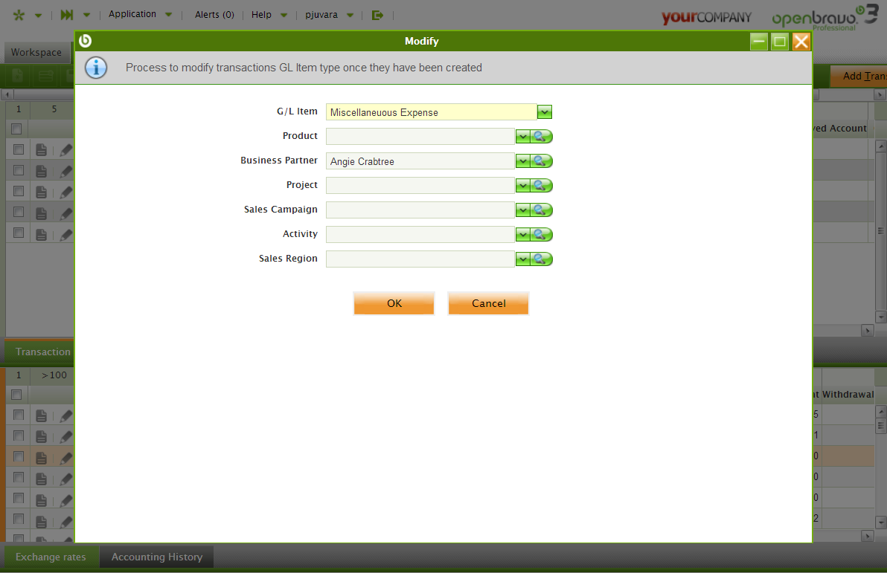Click pencil edit icon in highlighted Transaction row
This screenshot has width=887, height=573.
click(66, 458)
